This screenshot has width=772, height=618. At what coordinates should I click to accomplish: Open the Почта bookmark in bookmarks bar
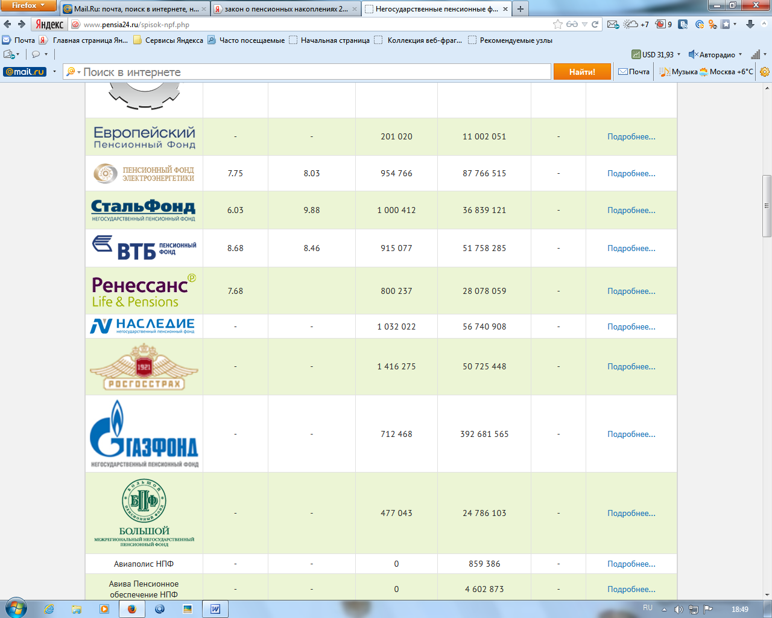click(x=19, y=40)
